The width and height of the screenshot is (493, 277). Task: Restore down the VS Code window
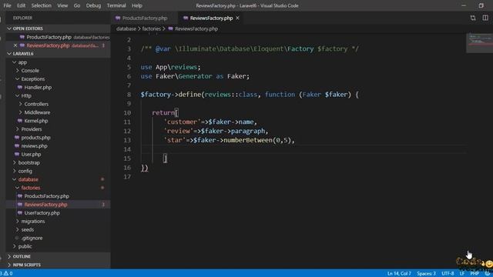coord(481,5)
